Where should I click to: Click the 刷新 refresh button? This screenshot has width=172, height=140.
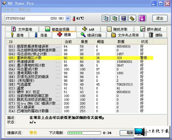(x=127, y=133)
